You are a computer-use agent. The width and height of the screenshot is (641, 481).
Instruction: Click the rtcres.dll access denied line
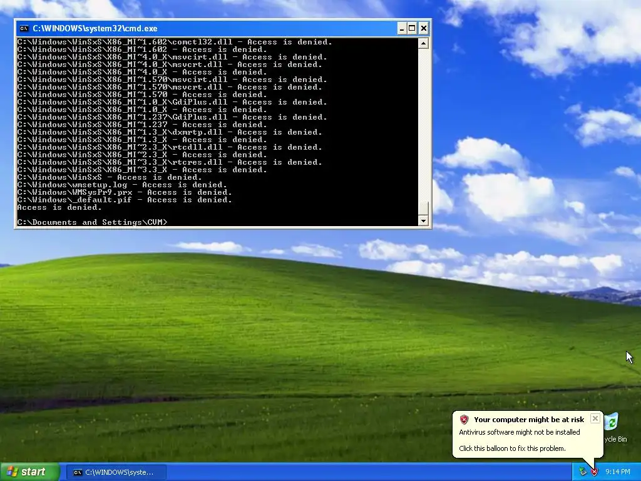(170, 162)
